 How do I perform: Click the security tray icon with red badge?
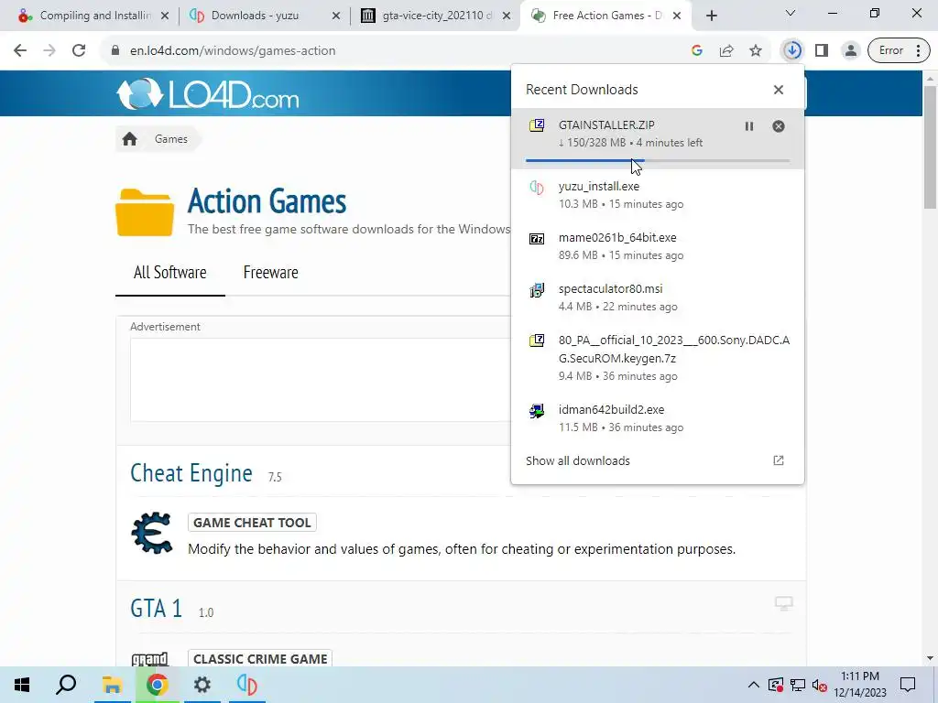click(x=775, y=685)
